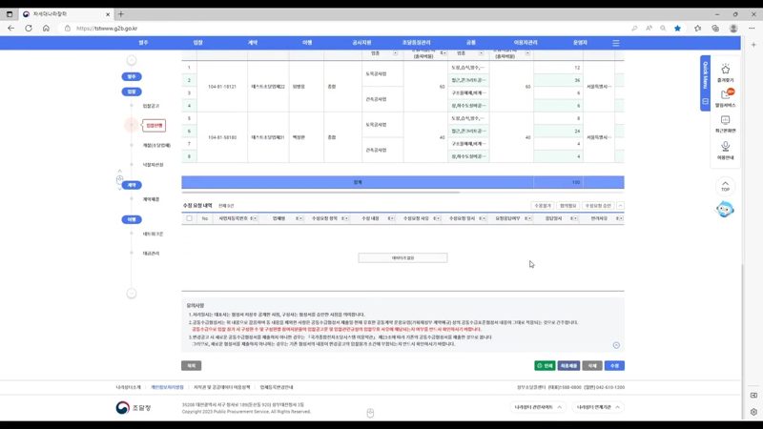Click the horizontal scrollbar under the table
Screen dimensions: 763x429
tap(321, 193)
